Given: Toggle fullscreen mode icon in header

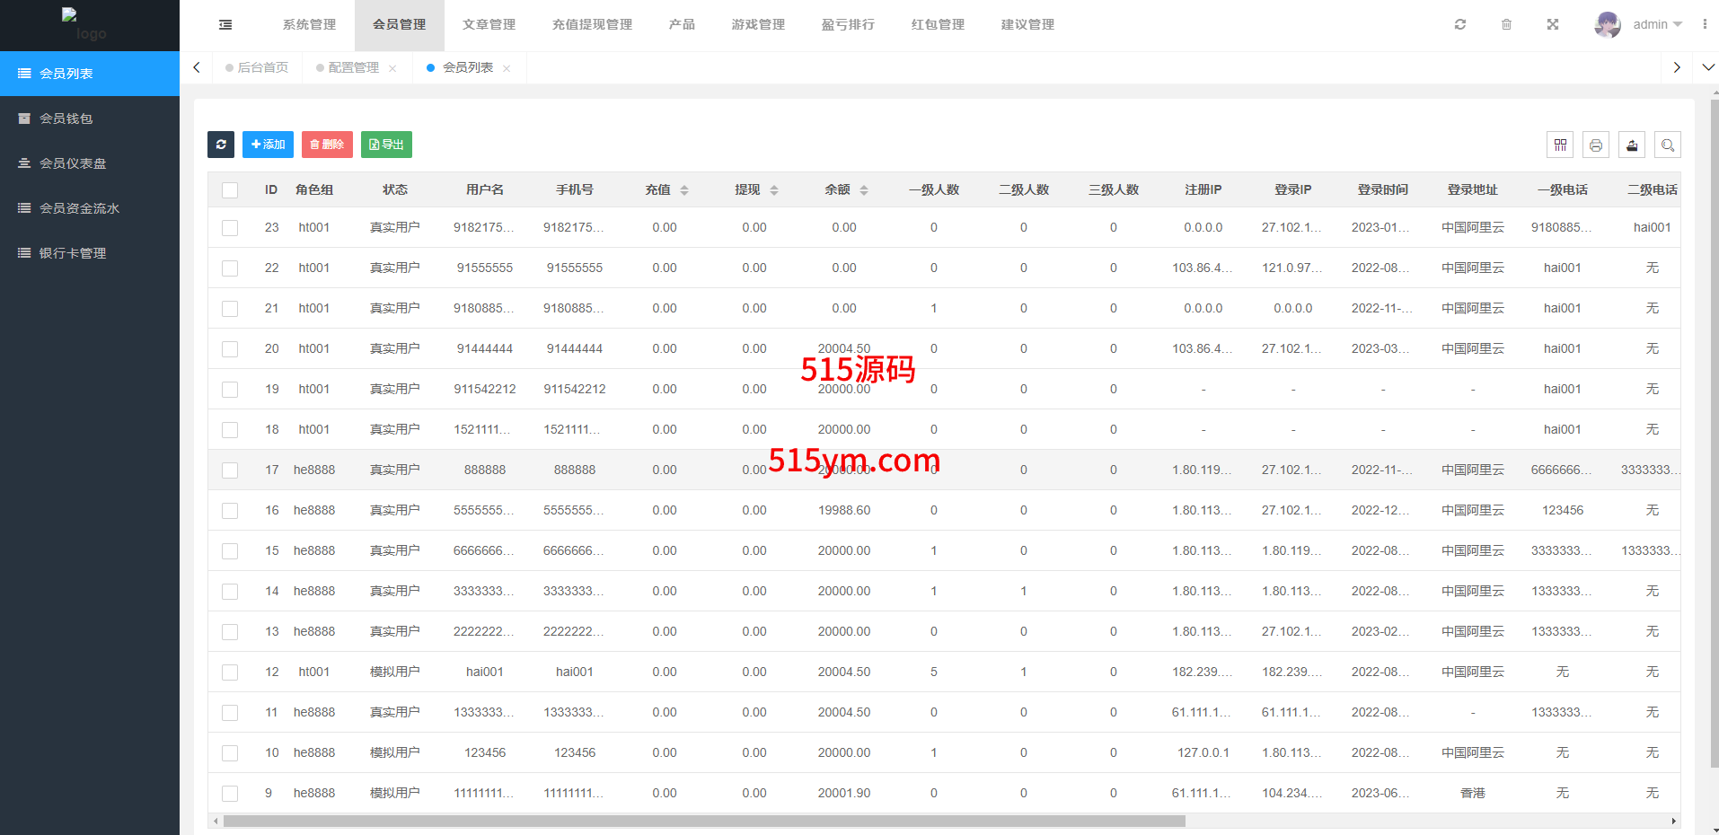Looking at the screenshot, I should point(1553,24).
